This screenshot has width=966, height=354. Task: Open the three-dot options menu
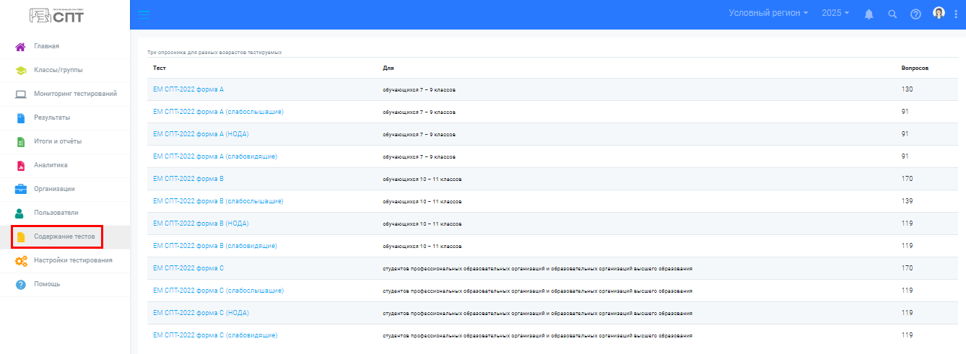[956, 14]
